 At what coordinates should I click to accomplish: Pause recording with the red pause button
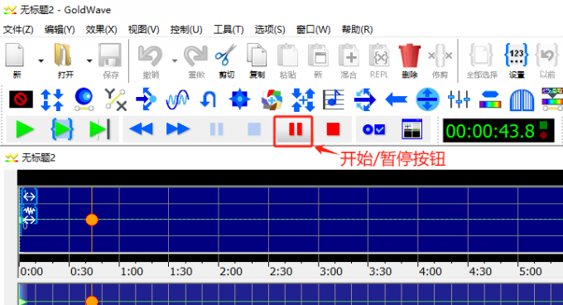(x=296, y=128)
